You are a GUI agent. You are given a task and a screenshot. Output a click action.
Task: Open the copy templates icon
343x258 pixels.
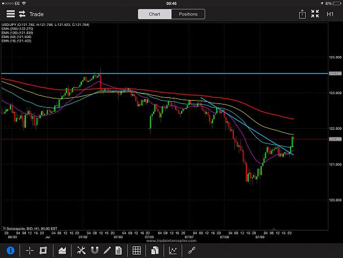[x=155, y=250]
